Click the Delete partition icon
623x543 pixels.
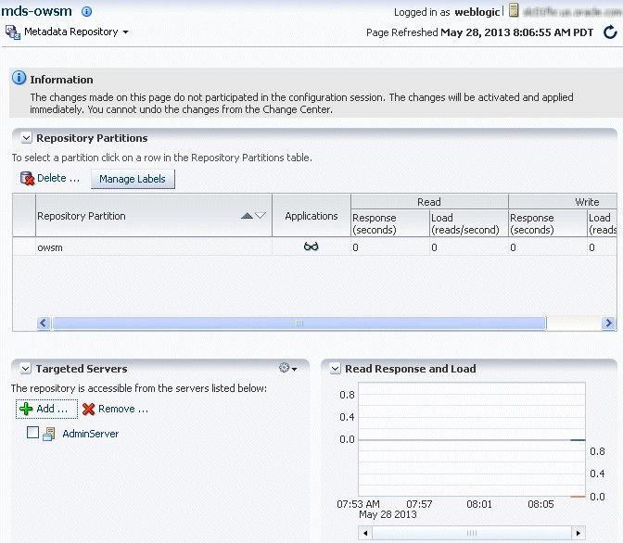[x=28, y=178]
